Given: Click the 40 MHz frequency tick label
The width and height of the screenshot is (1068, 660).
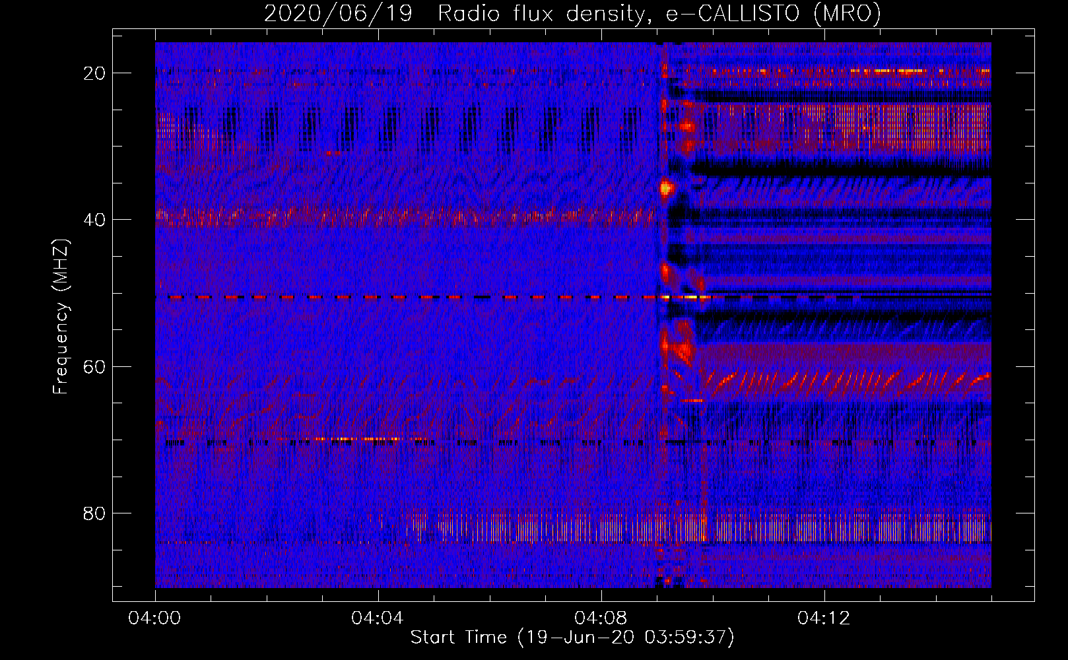Looking at the screenshot, I should pyautogui.click(x=94, y=220).
